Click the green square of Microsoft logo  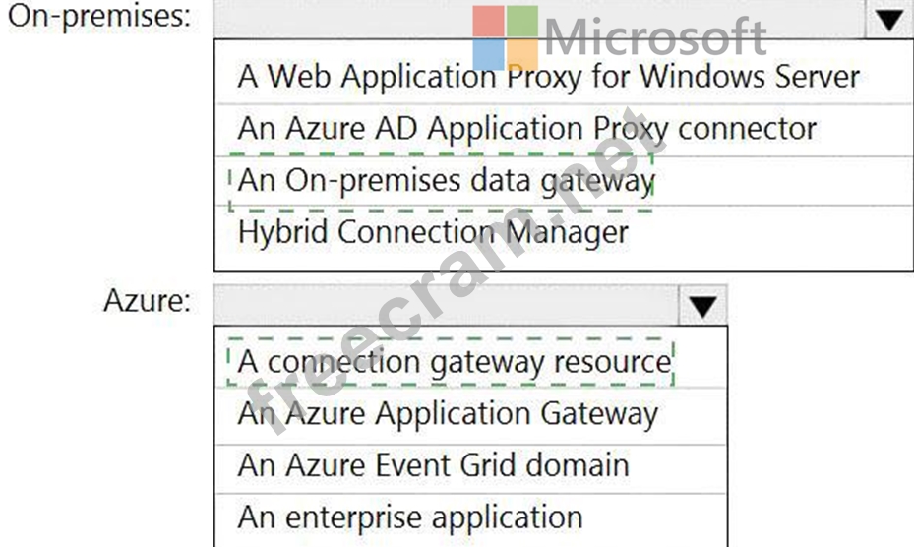point(522,22)
